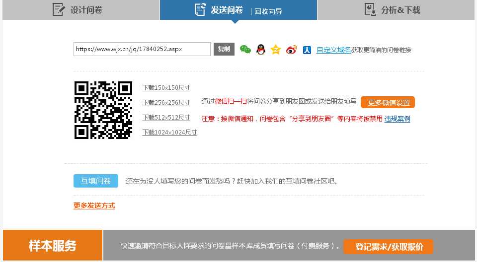Click the 微信扫一扫 red text

click(x=231, y=101)
